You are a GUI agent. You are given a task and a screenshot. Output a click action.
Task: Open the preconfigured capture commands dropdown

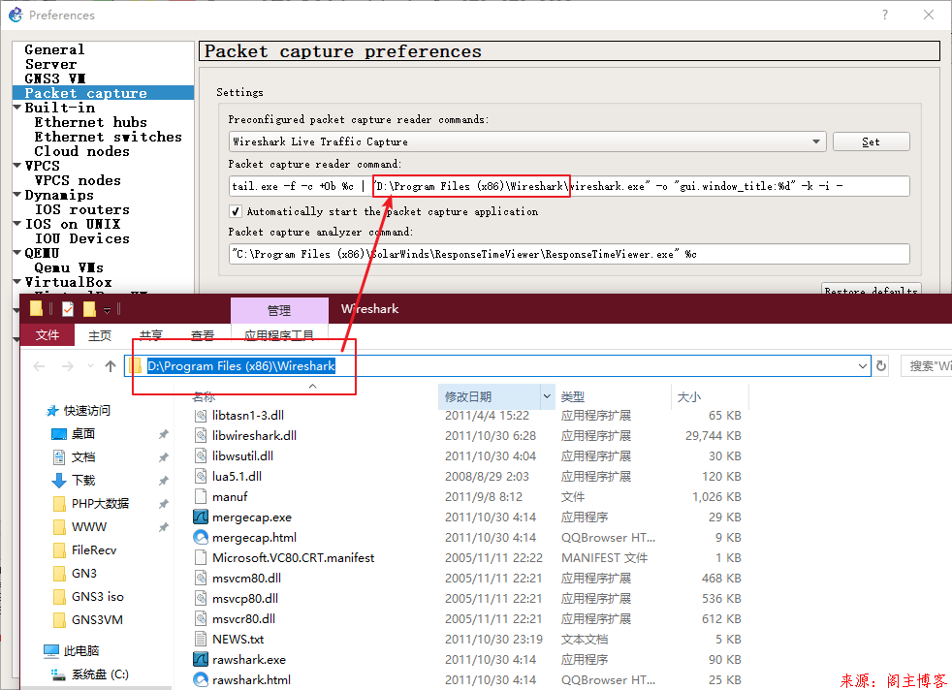pos(816,141)
